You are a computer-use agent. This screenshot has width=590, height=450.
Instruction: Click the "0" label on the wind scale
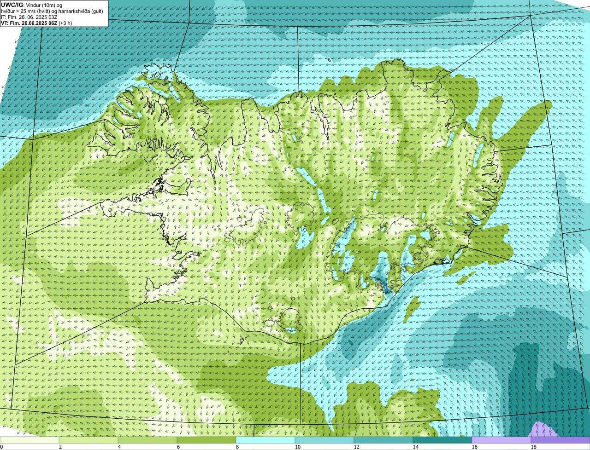point(1,447)
